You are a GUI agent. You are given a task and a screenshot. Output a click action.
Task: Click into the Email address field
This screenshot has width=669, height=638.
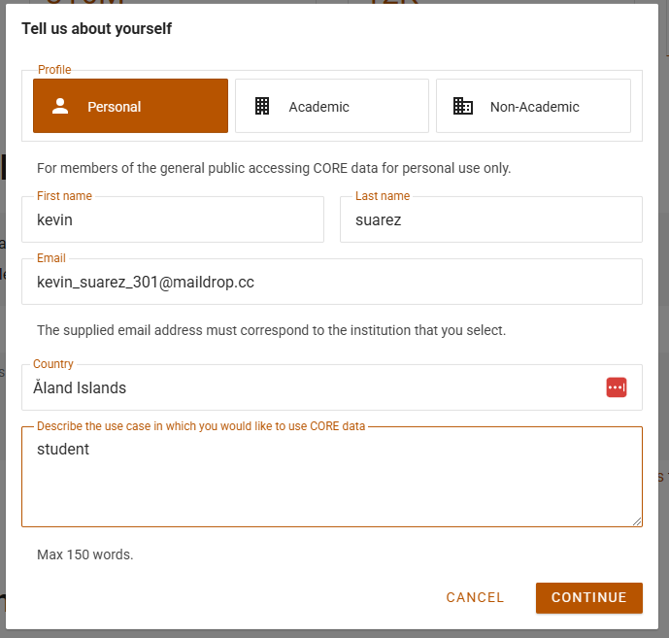coord(332,283)
